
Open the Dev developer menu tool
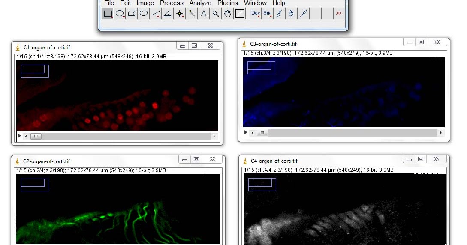click(x=256, y=13)
